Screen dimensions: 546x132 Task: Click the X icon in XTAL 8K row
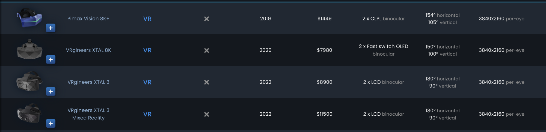click(x=207, y=50)
